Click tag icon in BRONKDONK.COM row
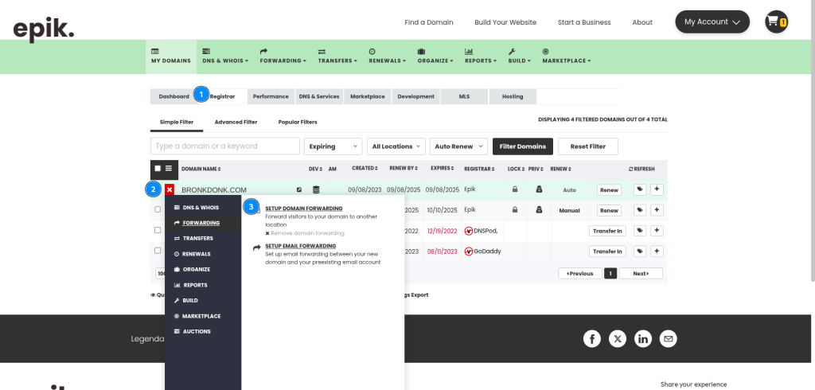The image size is (815, 390). [x=640, y=189]
